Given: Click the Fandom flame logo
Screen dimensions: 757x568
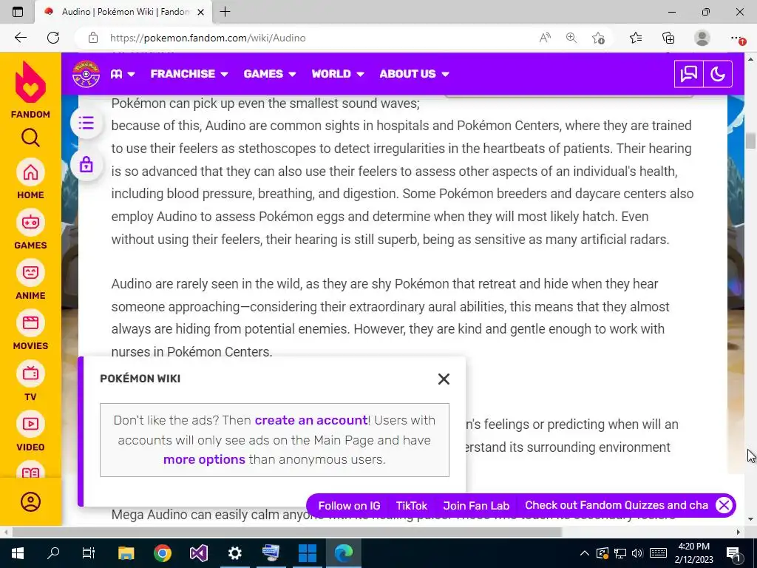Looking at the screenshot, I should tap(30, 83).
